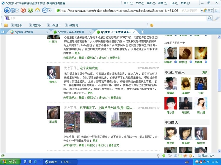Click the undo closed tab icon
The image size is (221, 165).
(x=45, y=10)
